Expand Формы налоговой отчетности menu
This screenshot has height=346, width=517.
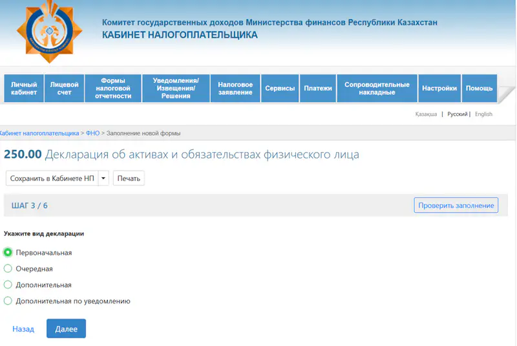[x=113, y=89]
